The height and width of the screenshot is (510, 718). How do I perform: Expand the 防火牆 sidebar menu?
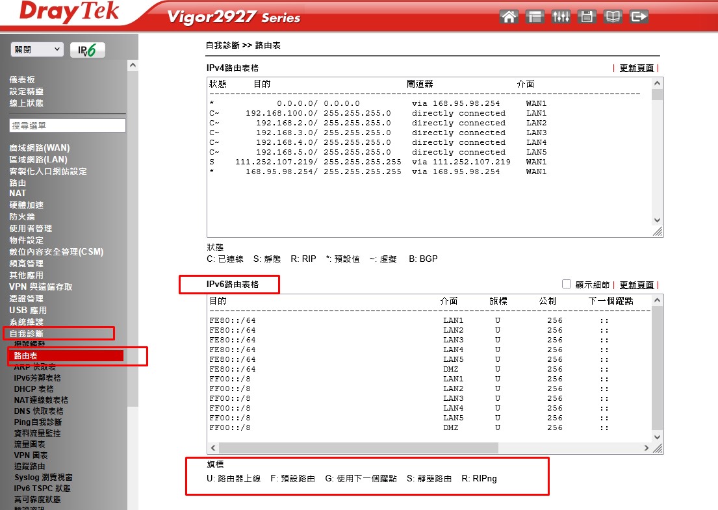click(22, 217)
